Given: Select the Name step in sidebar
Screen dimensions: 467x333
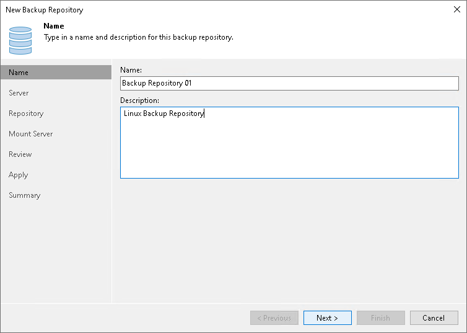Looking at the screenshot, I should click(x=19, y=73).
